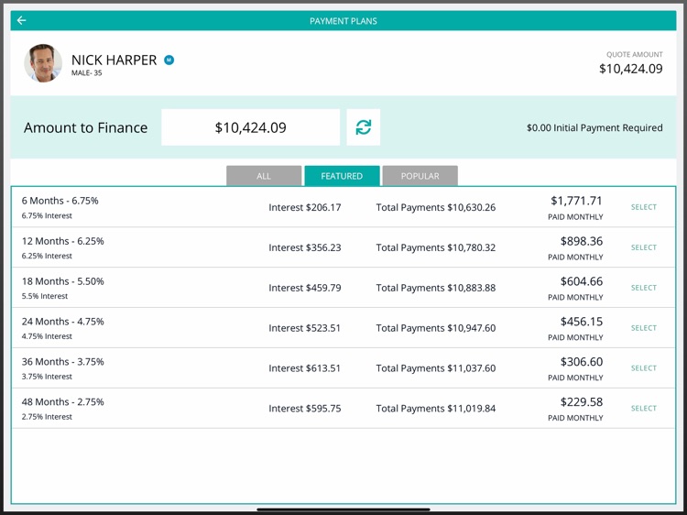Click Total Payments $11,037.60
The height and width of the screenshot is (515, 687).
coord(435,368)
